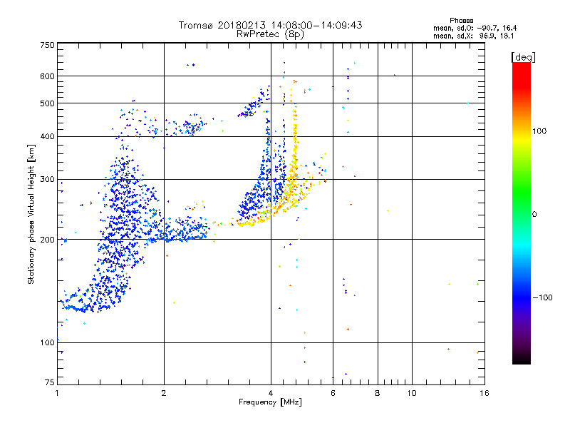
Task: Click the black bottom of the colorbar
Action: [522, 359]
